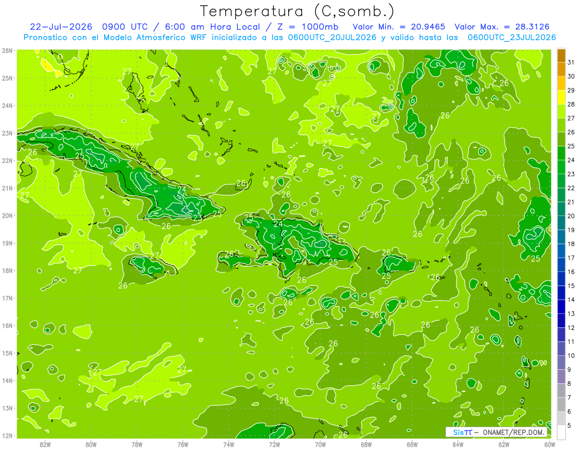Click legend value label 20
584x451 pixels.
571,216
